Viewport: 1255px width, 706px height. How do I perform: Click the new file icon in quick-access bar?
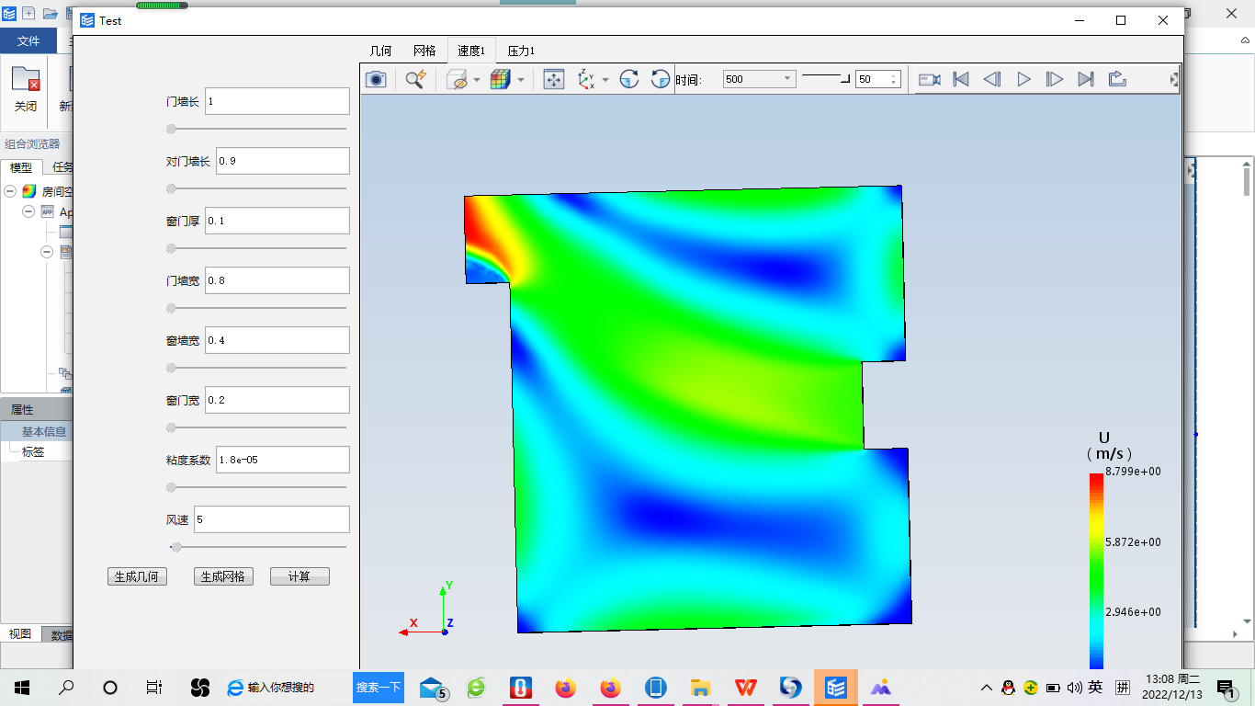pos(28,14)
